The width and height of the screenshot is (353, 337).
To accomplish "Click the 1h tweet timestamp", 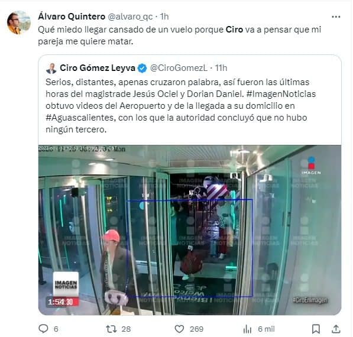I will [164, 17].
